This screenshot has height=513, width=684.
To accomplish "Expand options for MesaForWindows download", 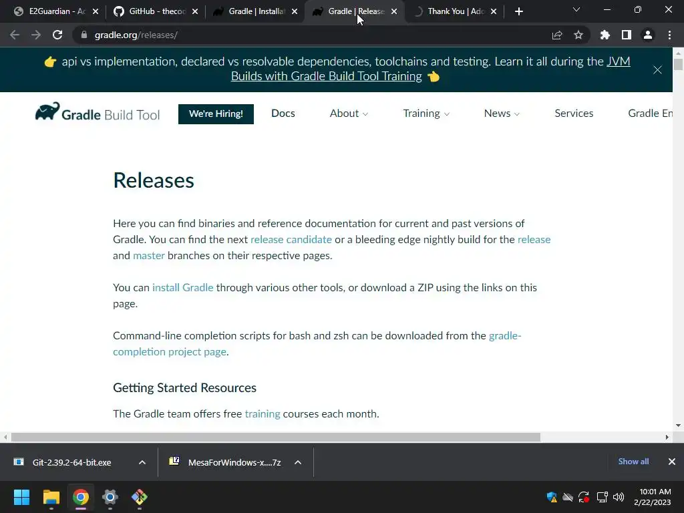I will click(298, 462).
